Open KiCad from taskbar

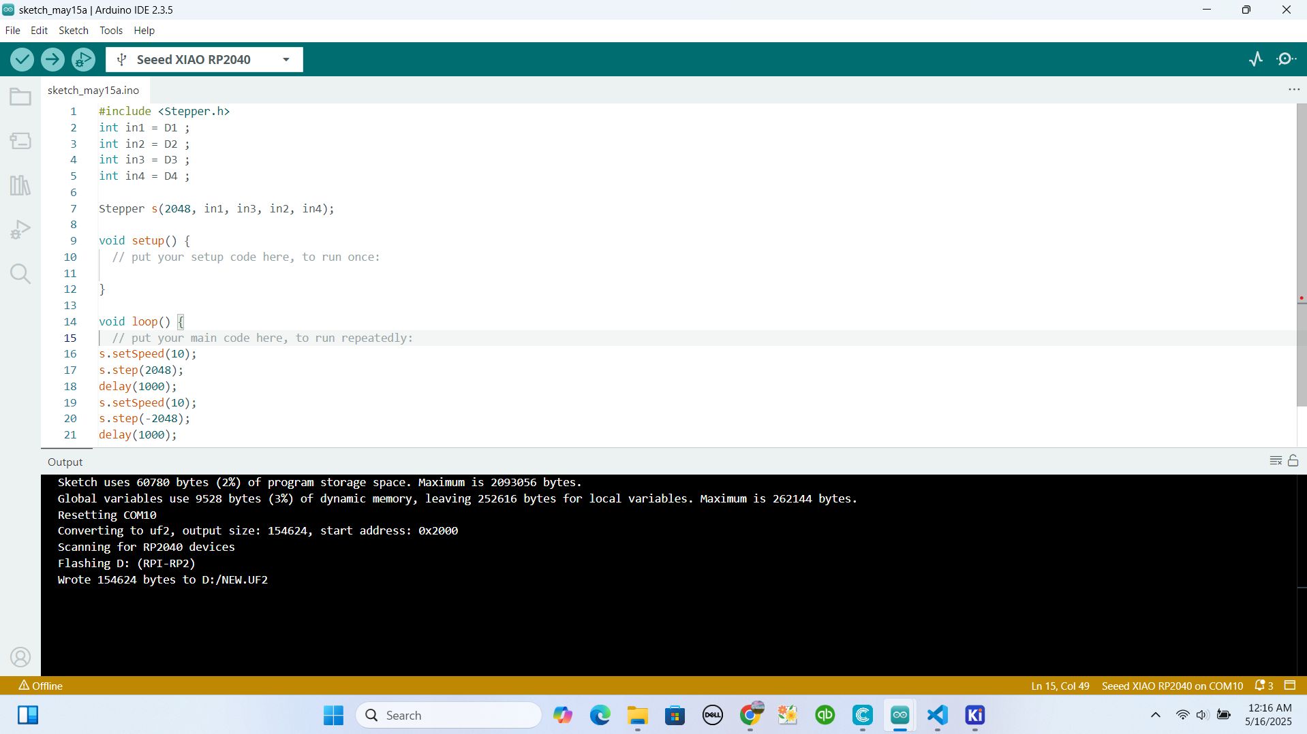[x=974, y=715]
